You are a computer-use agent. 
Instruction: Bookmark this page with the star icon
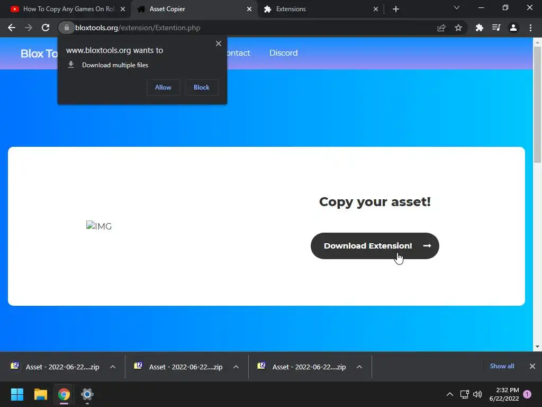point(458,28)
